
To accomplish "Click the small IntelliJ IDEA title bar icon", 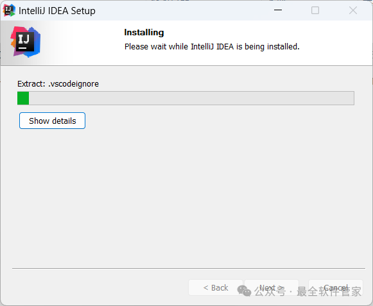I will 9,10.
